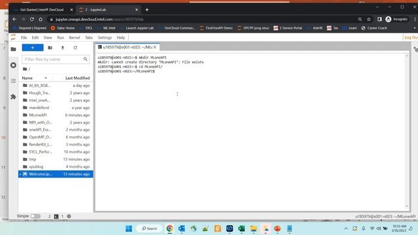Open the Edit menu
This screenshot has width=418, height=235.
(x=35, y=38)
